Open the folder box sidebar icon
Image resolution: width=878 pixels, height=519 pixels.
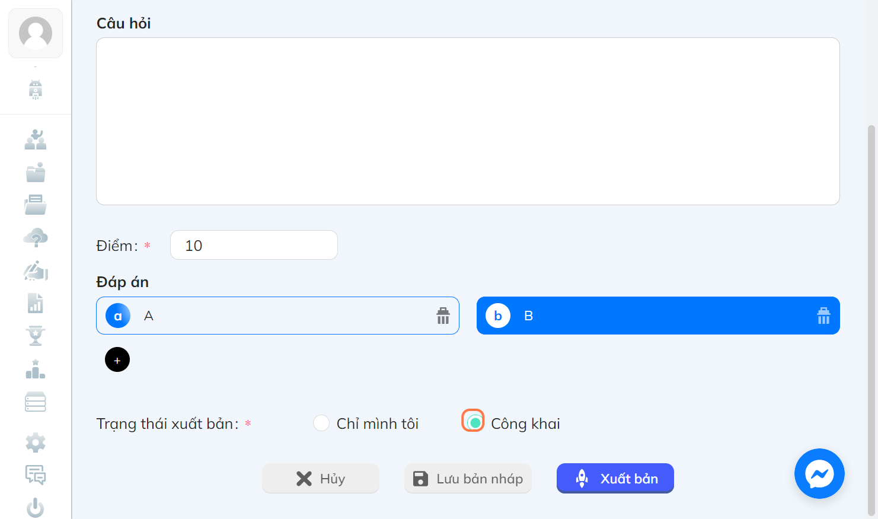[x=36, y=172]
